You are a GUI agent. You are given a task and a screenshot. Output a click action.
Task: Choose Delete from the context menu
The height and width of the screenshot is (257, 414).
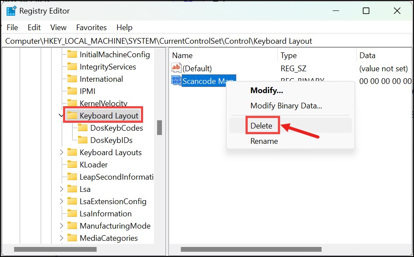[291, 125]
